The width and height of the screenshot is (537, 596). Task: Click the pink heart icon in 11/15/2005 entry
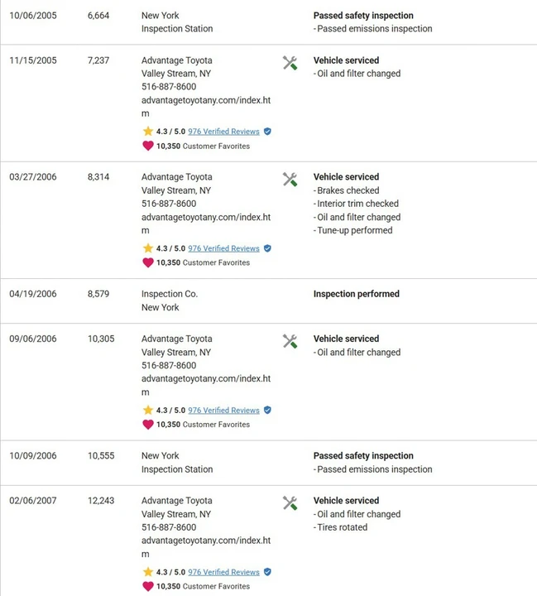tap(148, 146)
